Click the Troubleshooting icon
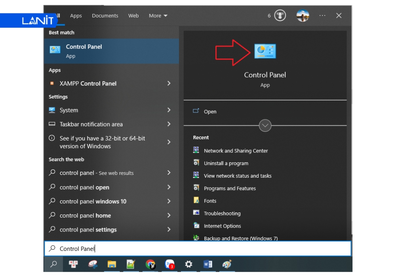The image size is (396, 277). (x=196, y=212)
